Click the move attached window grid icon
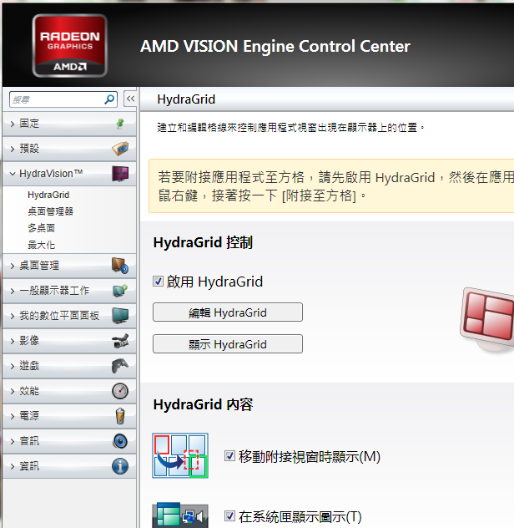514x528 pixels. 180,455
